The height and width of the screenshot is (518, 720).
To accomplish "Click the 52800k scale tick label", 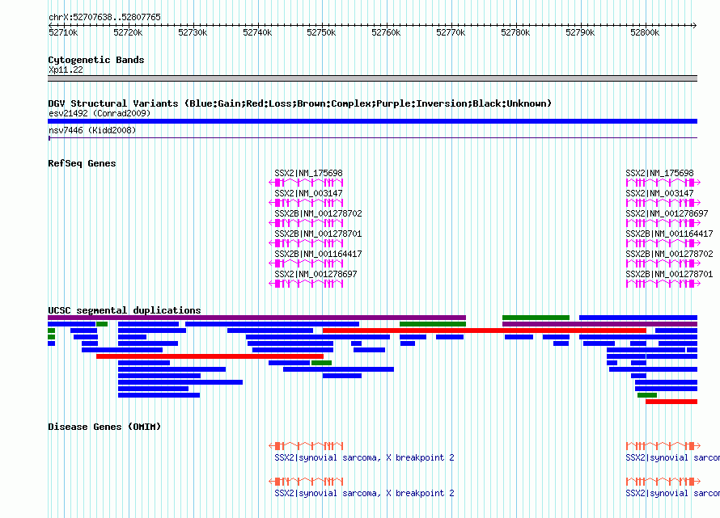I will (645, 32).
